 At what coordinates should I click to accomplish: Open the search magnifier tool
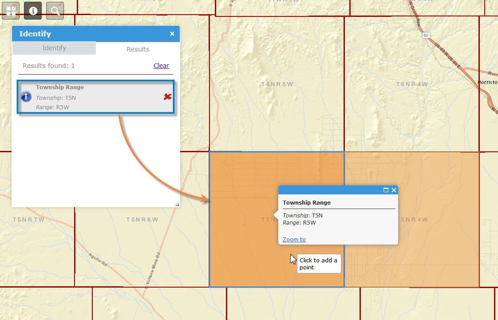(55, 11)
